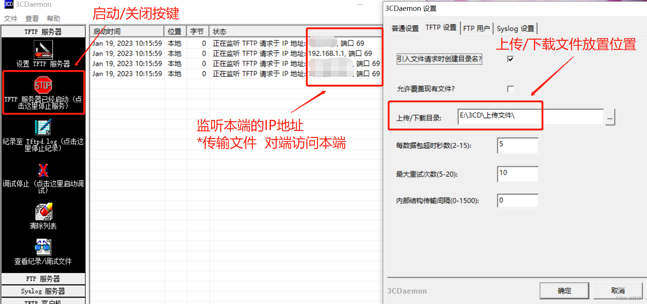Image resolution: width=647 pixels, height=304 pixels.
Task: Expand the FTP 服务器 sidebar section
Action: (x=43, y=279)
